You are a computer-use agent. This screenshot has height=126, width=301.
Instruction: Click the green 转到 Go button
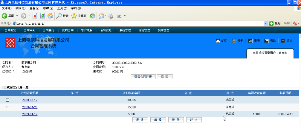pyautogui.click(x=275, y=23)
